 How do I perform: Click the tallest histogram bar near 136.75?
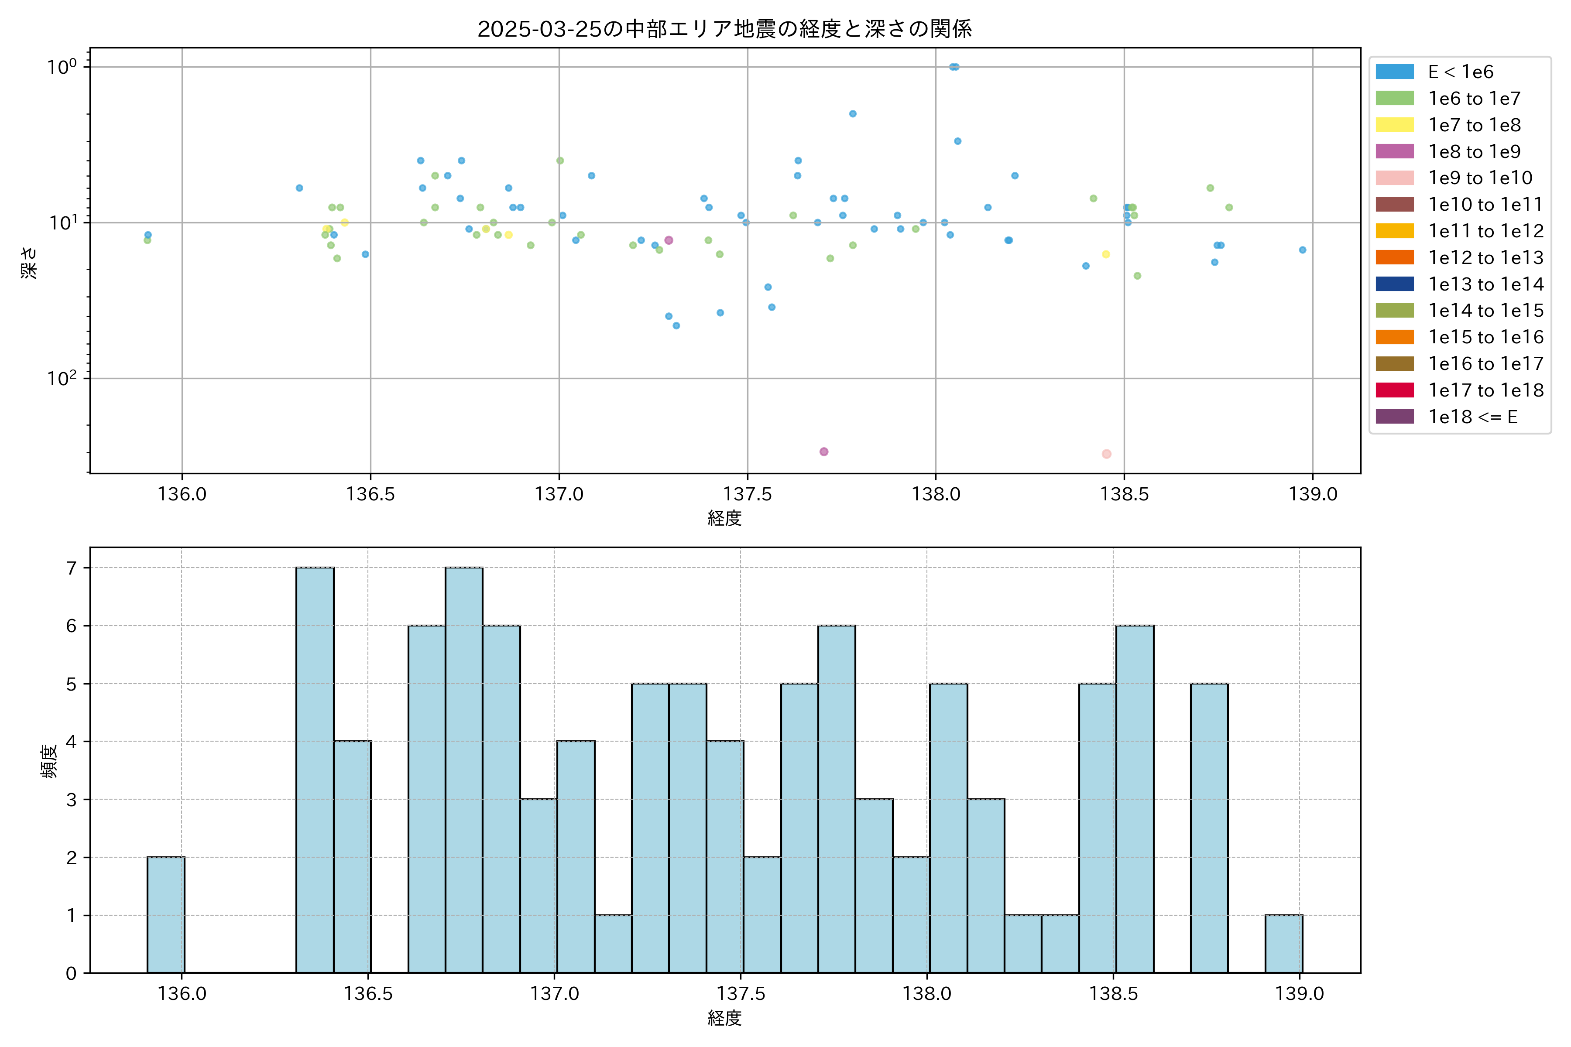(x=464, y=770)
